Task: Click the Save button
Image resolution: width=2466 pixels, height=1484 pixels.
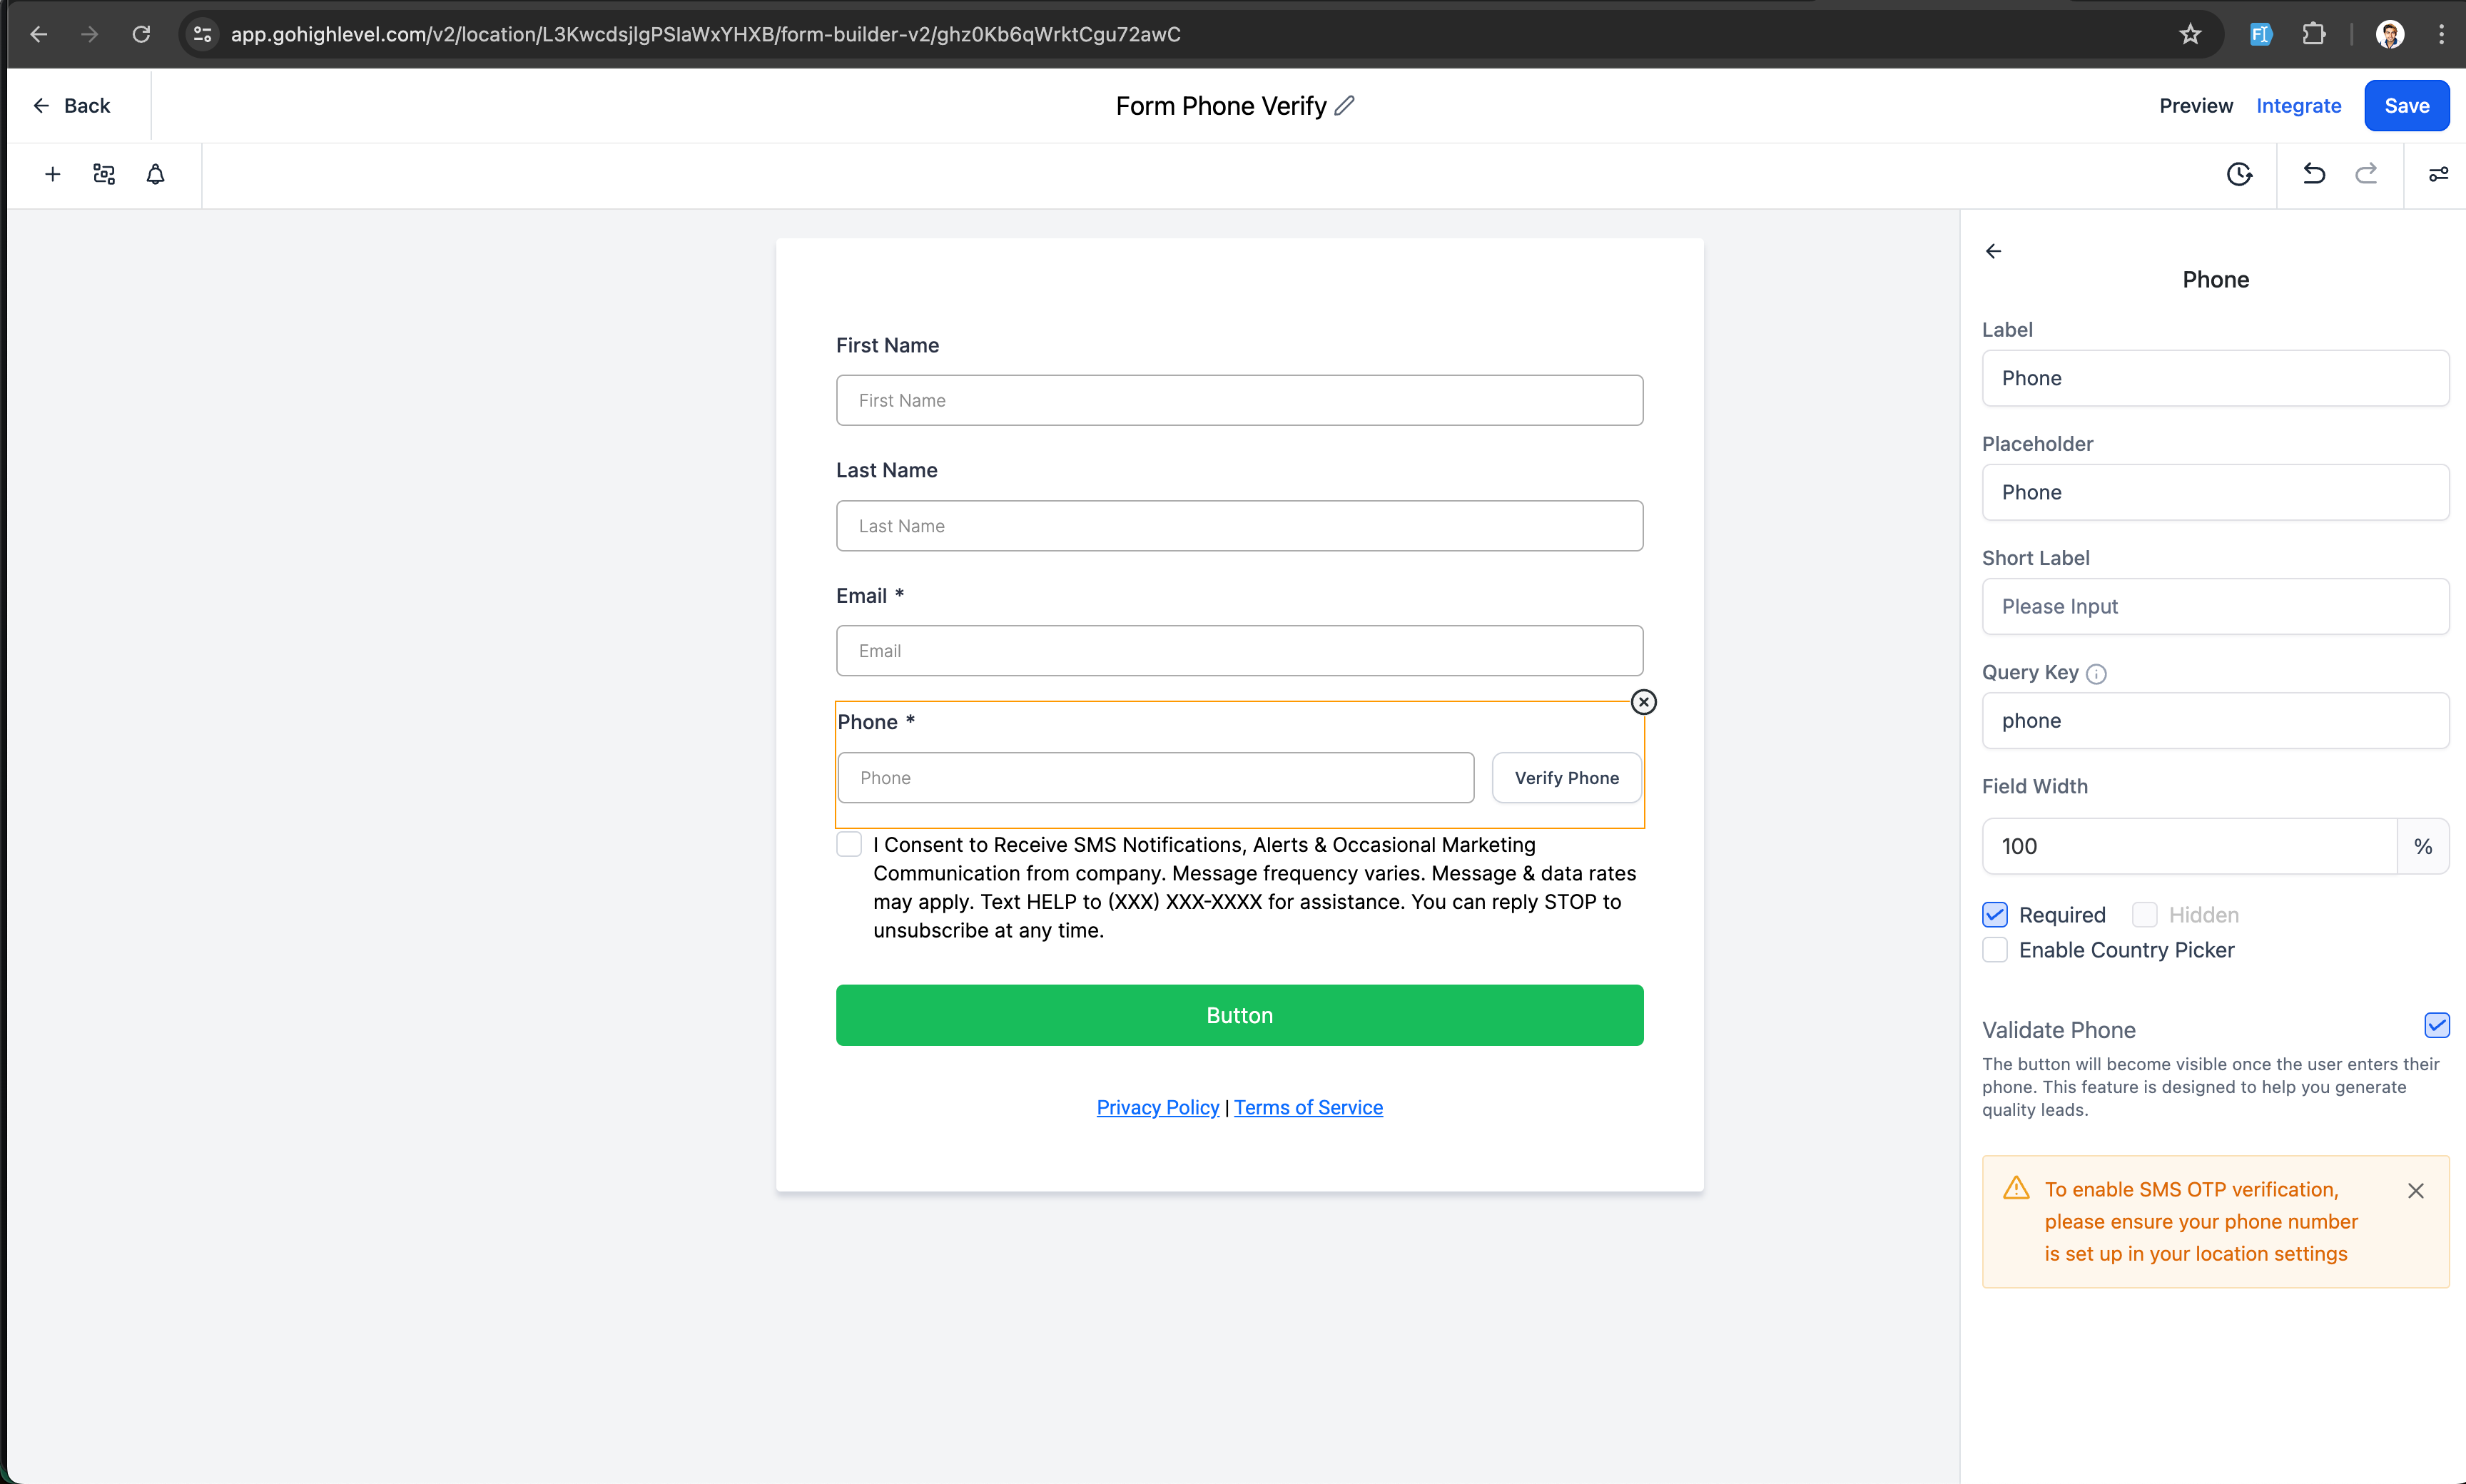Action: point(2406,104)
